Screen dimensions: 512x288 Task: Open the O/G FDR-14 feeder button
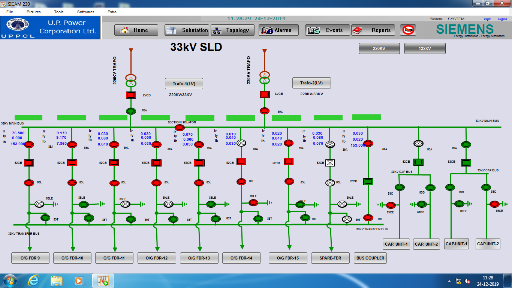tap(241, 258)
